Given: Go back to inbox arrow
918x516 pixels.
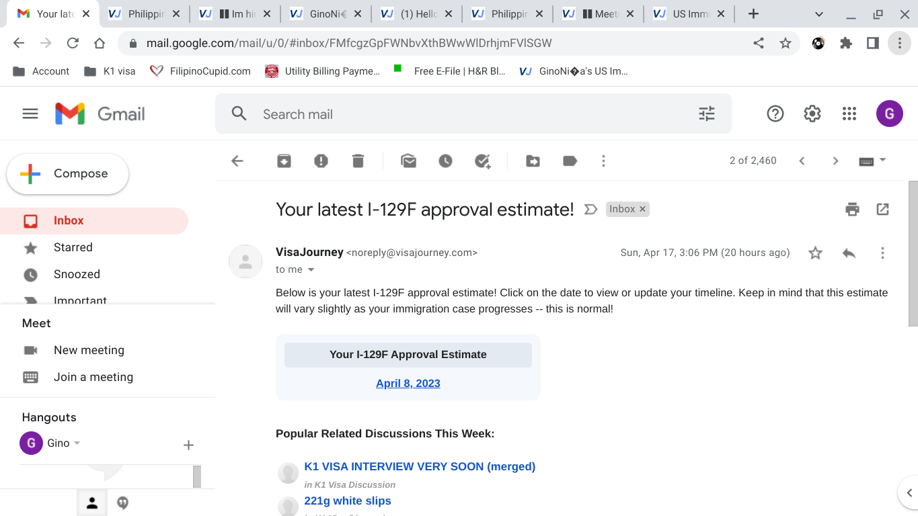Looking at the screenshot, I should coord(237,161).
